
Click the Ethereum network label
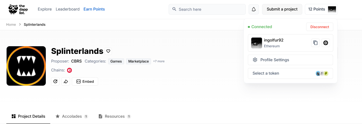click(x=272, y=46)
